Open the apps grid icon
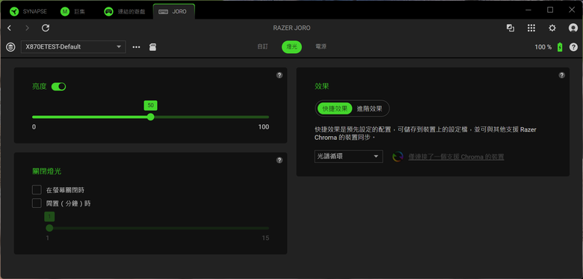The height and width of the screenshot is (279, 583). click(x=531, y=28)
